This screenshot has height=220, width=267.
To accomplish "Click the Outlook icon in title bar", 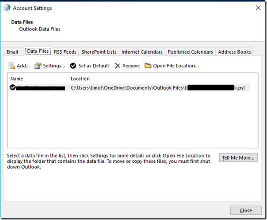I will [7, 8].
